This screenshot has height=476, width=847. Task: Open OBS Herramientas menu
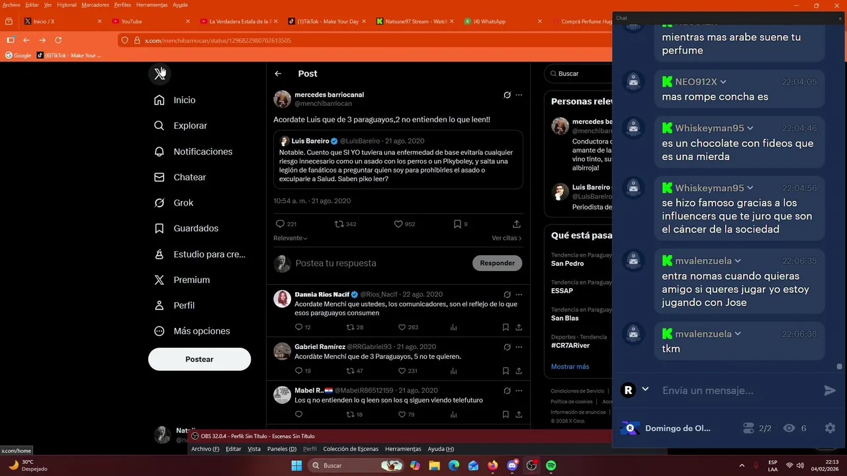coord(403,449)
